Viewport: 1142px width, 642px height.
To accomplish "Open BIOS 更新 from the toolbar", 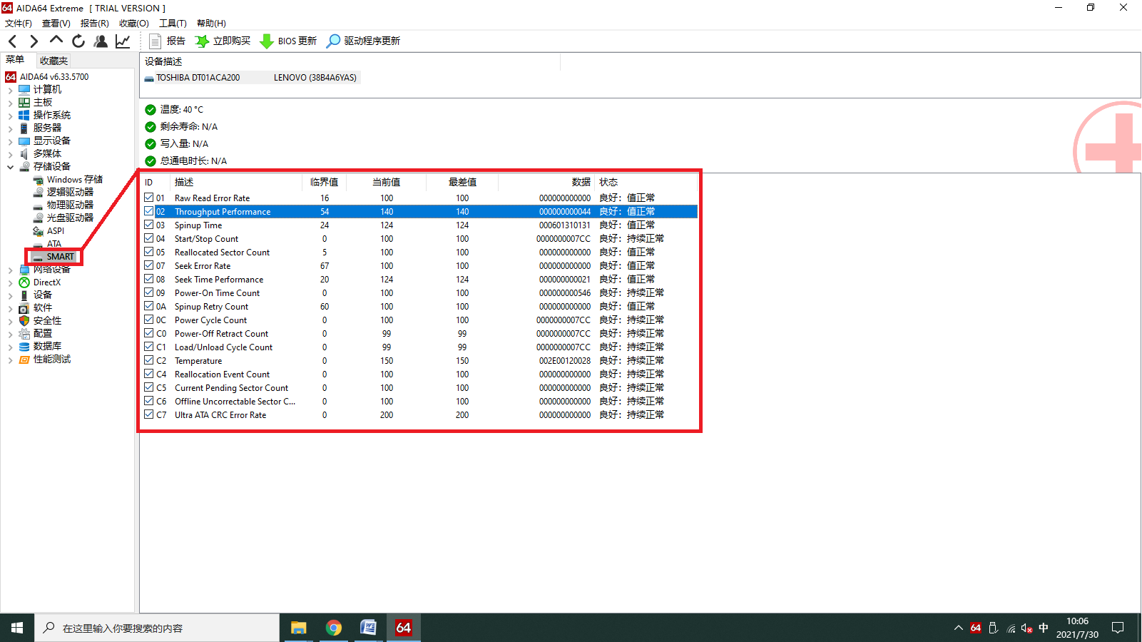I will pos(288,41).
